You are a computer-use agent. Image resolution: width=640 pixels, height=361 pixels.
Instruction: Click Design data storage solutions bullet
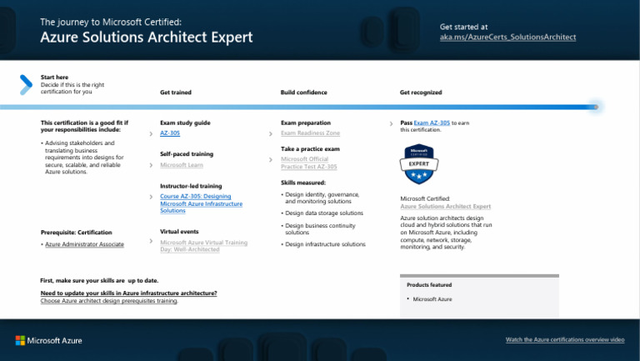[x=322, y=213]
